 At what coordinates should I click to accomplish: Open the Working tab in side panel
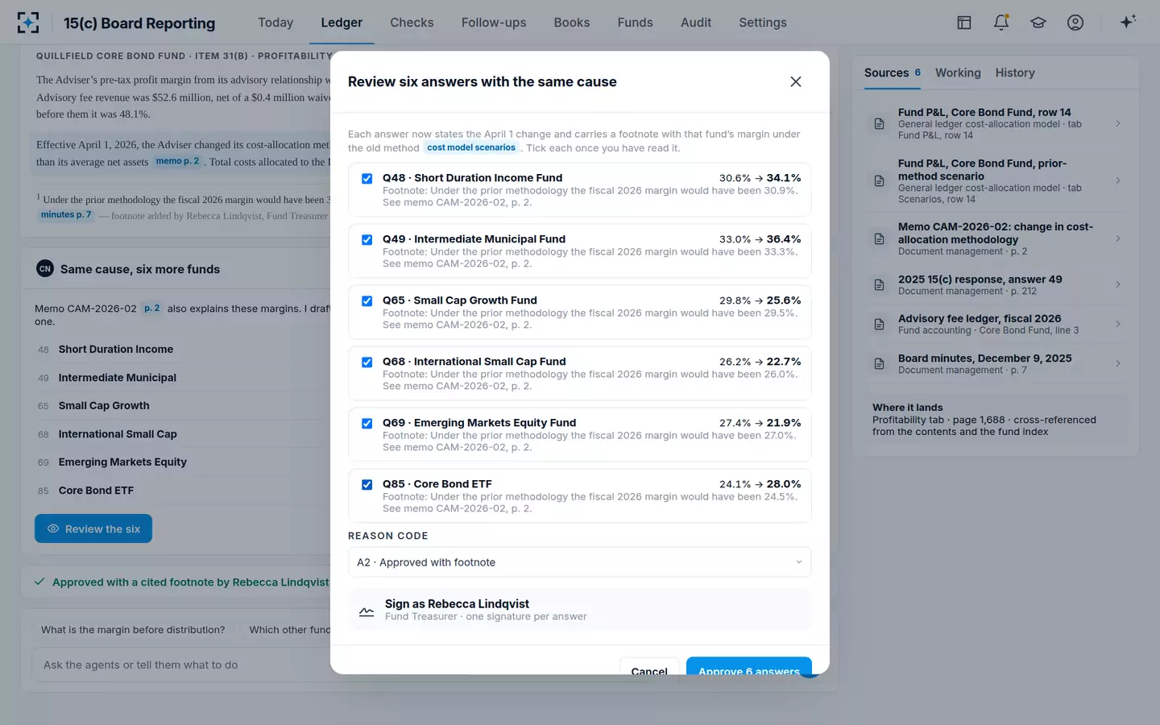pos(958,72)
